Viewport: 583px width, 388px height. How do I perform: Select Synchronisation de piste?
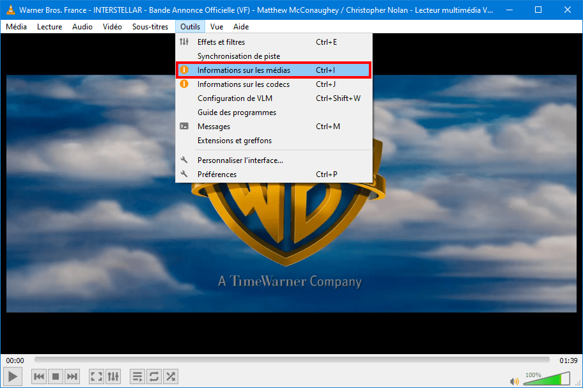tap(274, 56)
